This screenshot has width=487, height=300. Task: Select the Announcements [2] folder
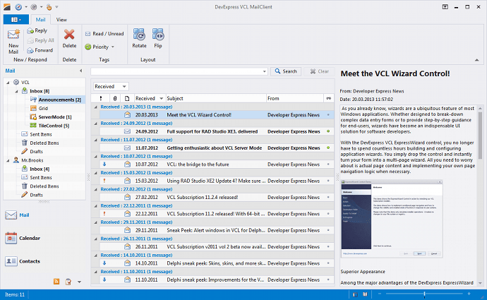(59, 100)
